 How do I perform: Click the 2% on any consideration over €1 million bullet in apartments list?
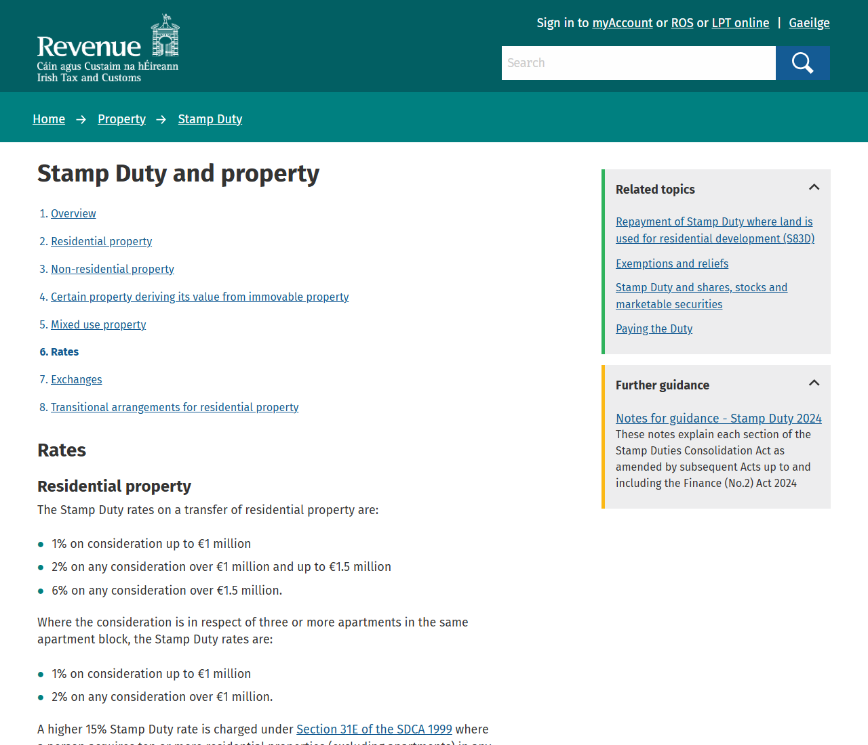pos(162,697)
